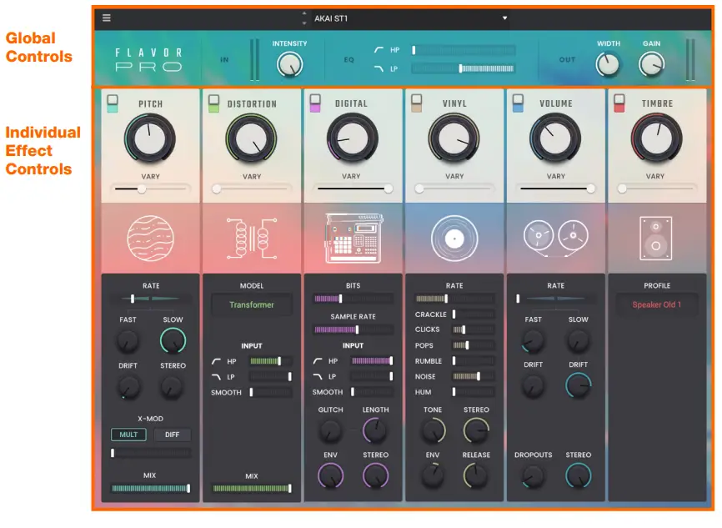
Task: Click the main Volume knob
Action: tap(555, 138)
